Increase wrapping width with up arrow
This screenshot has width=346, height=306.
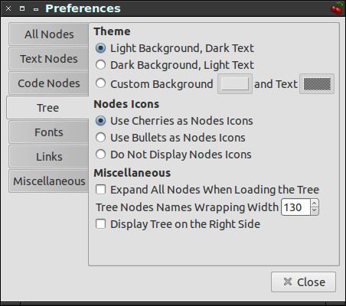point(315,203)
